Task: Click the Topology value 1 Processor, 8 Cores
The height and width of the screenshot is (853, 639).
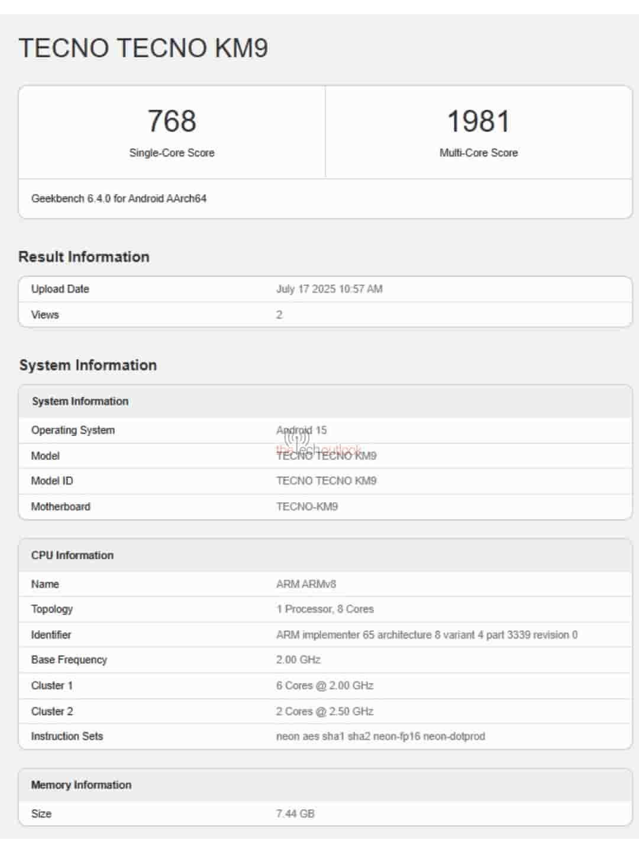Action: [325, 609]
